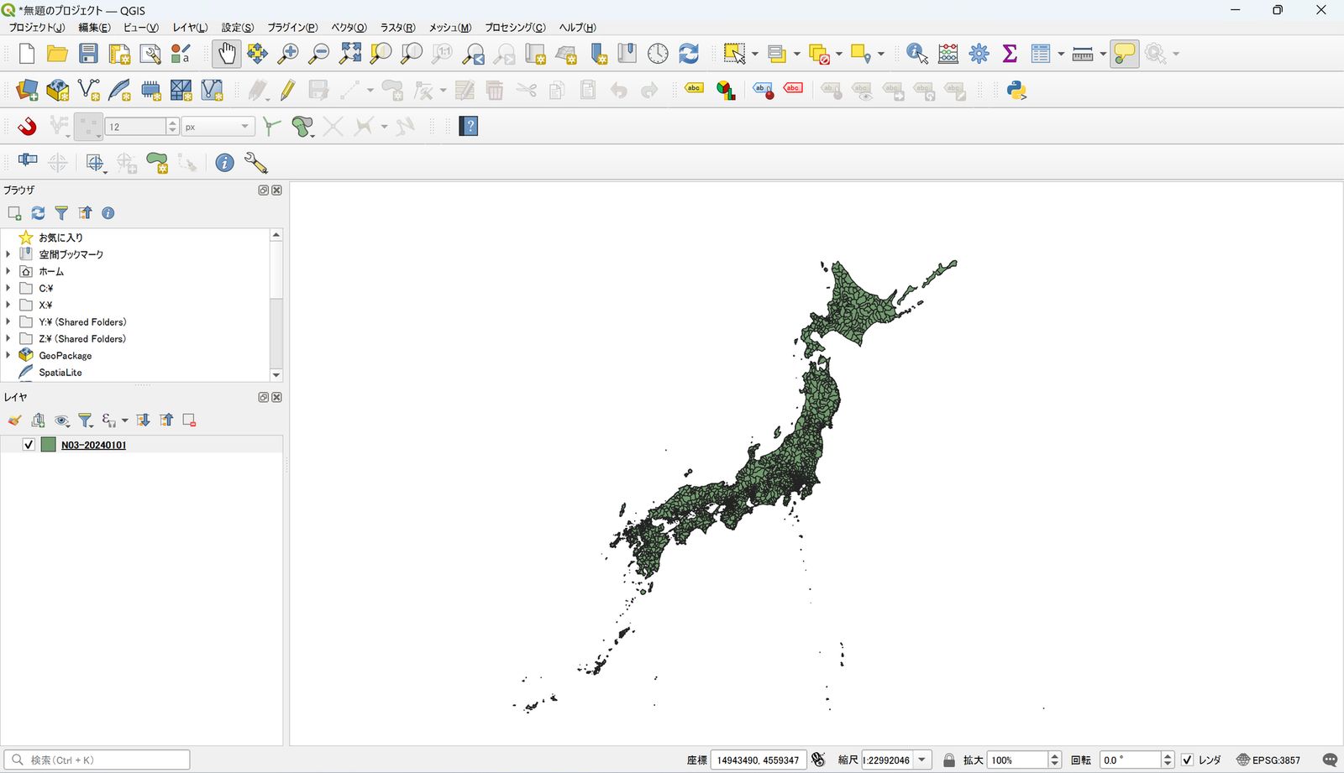Click the help question mark icon
This screenshot has height=773, width=1344.
(469, 127)
